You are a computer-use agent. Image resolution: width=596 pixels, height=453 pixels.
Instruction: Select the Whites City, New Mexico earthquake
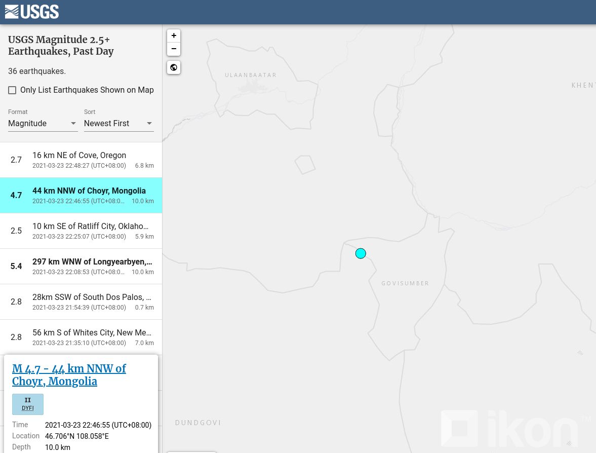coord(81,337)
